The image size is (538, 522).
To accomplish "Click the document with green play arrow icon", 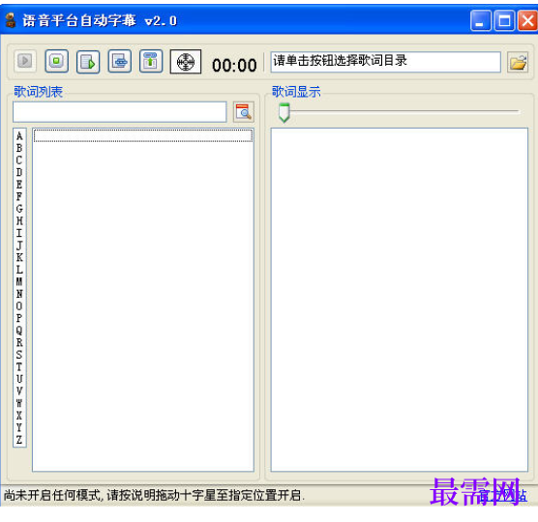I will (x=88, y=62).
